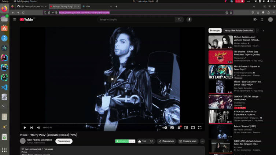Select the Все видео filter chip
Screen dimensions: 276x155
pos(215,30)
